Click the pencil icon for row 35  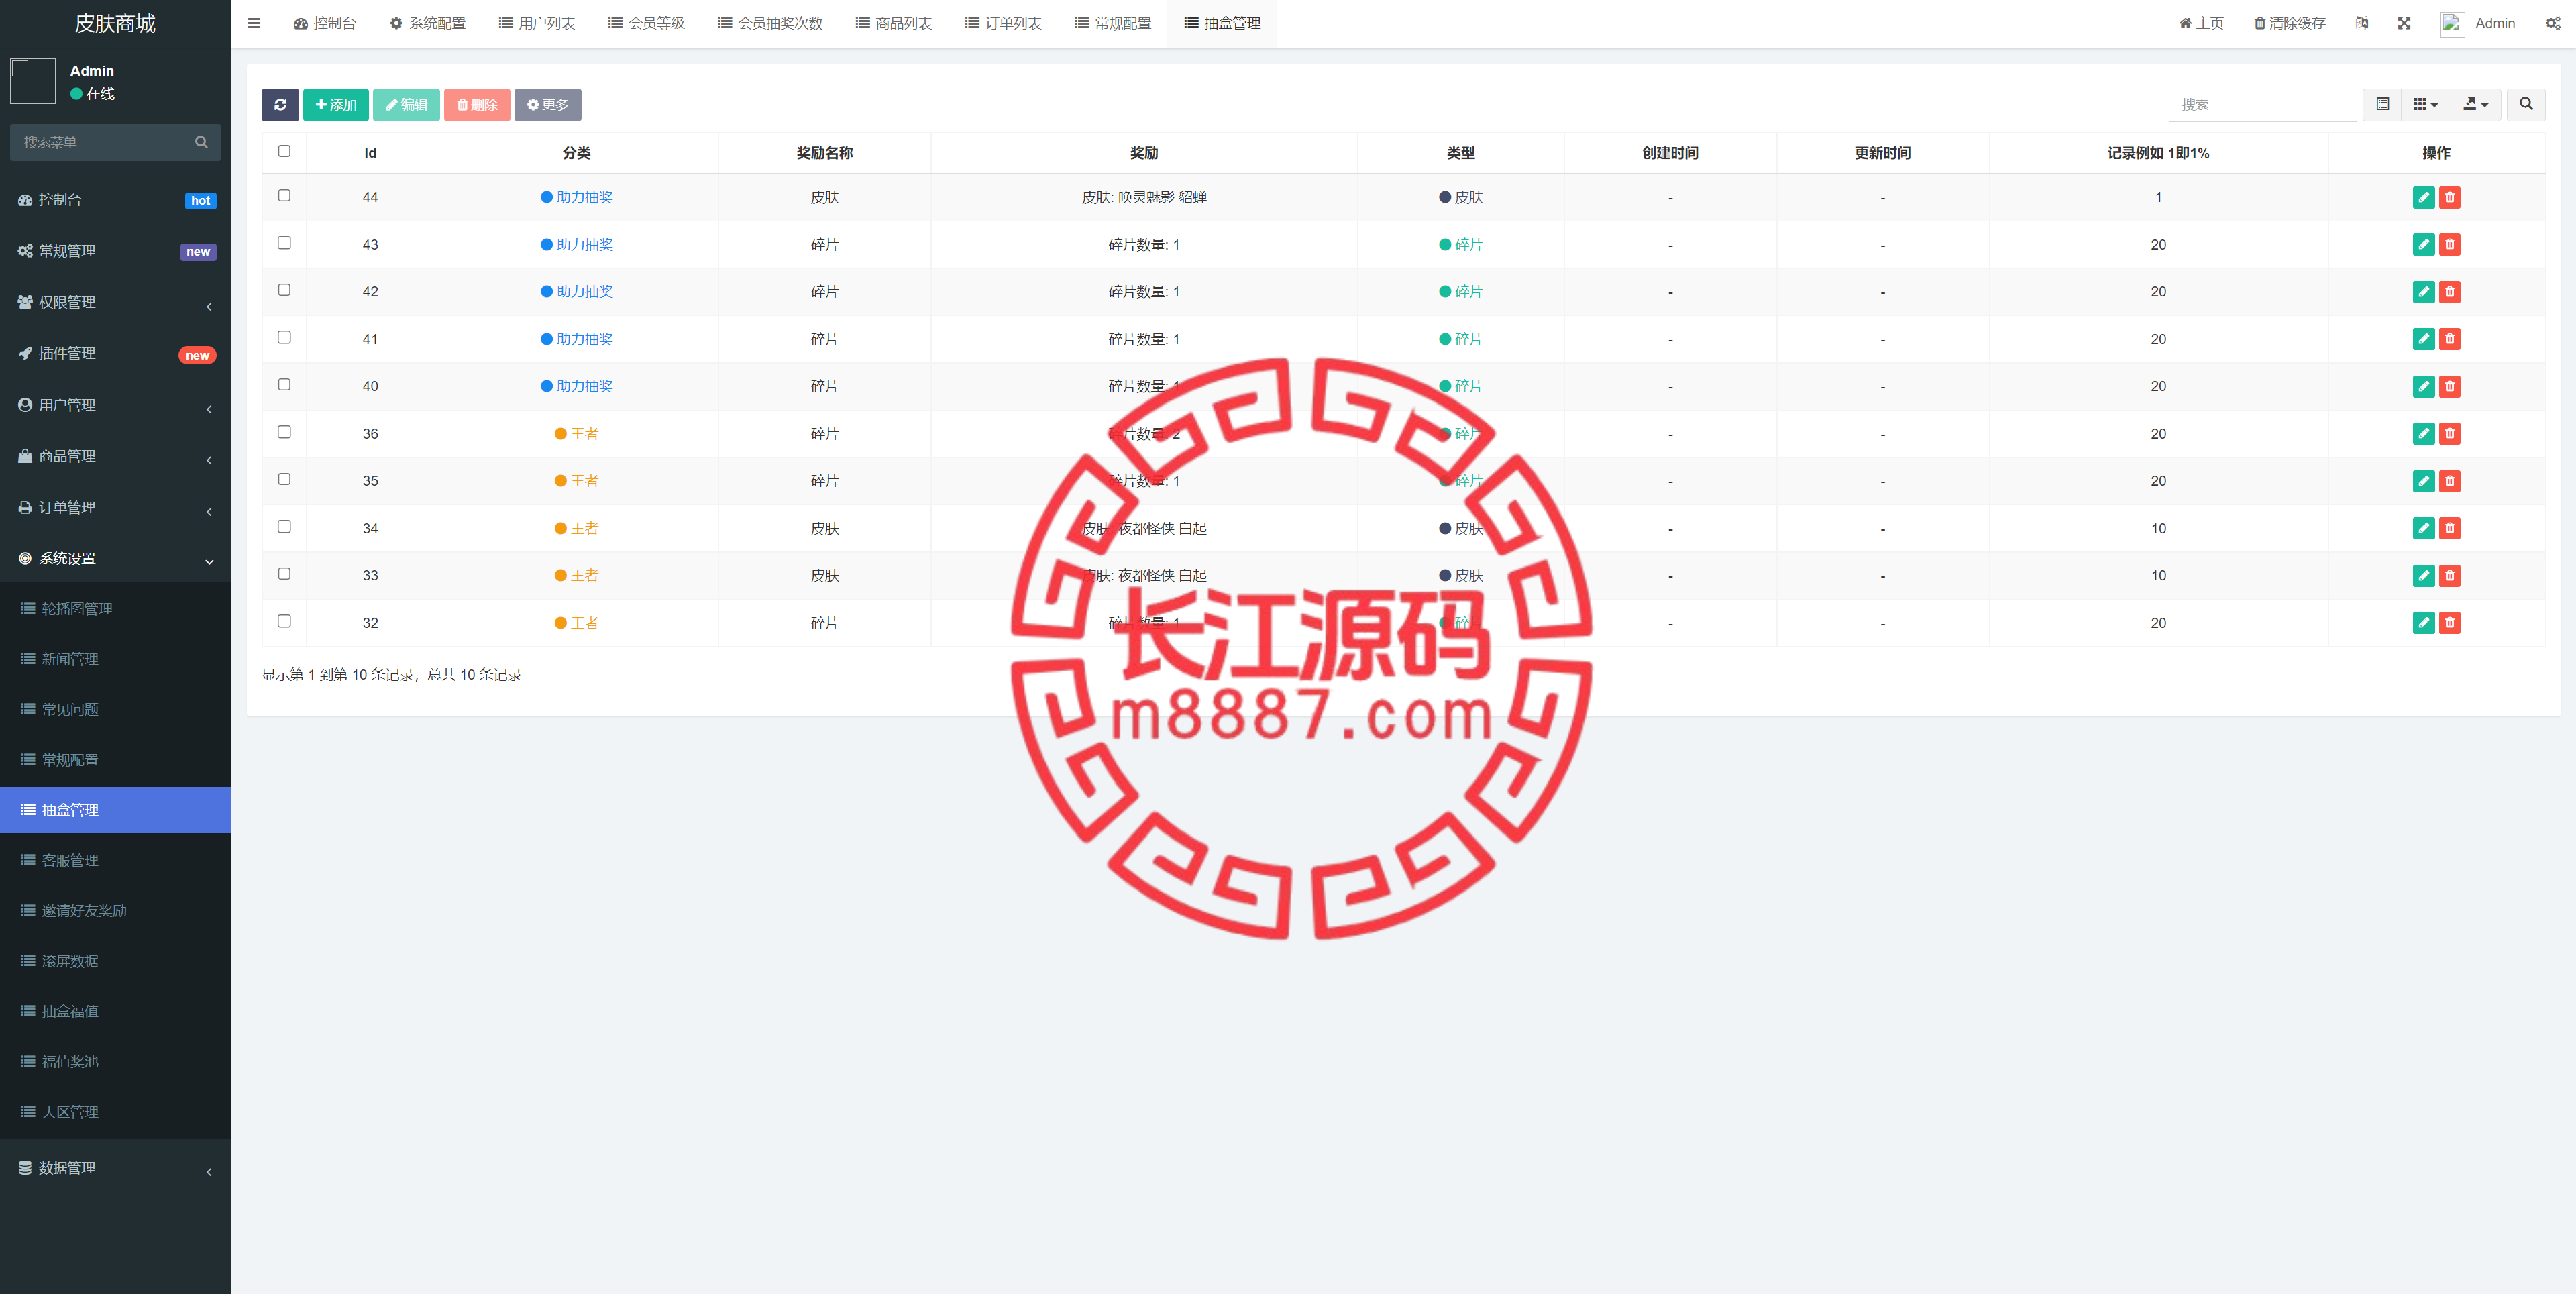[x=2423, y=481]
